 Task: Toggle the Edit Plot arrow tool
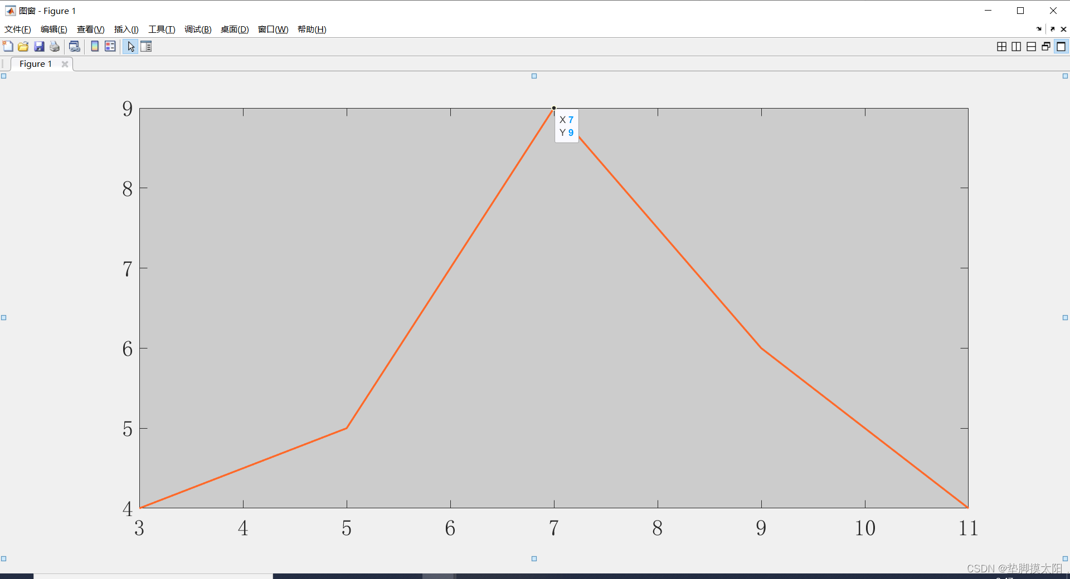click(130, 46)
